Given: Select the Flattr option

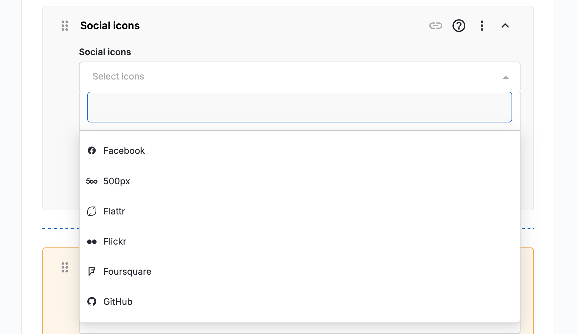Looking at the screenshot, I should coord(114,211).
